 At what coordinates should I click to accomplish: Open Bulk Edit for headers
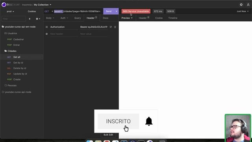[108, 135]
